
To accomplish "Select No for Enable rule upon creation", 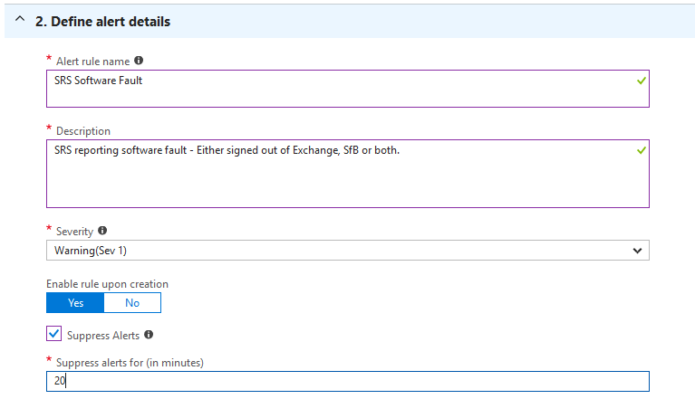I will pyautogui.click(x=132, y=303).
